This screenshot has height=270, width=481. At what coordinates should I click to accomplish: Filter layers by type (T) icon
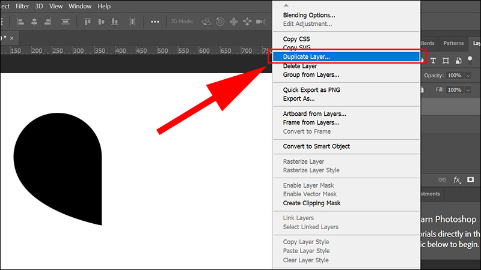(x=433, y=60)
